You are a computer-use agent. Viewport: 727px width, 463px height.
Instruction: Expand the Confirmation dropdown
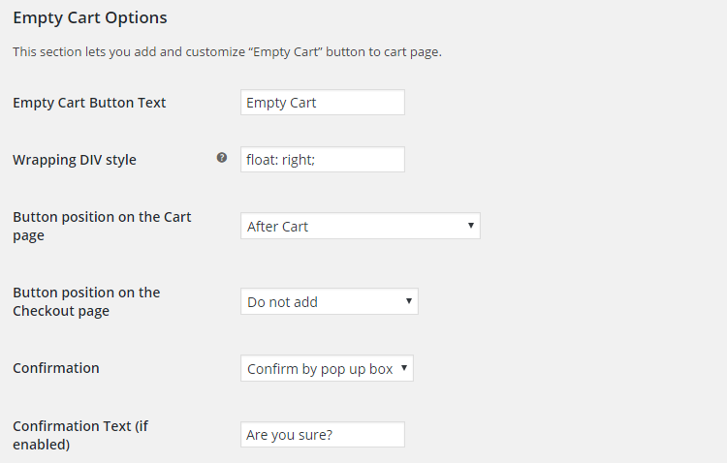(x=327, y=368)
